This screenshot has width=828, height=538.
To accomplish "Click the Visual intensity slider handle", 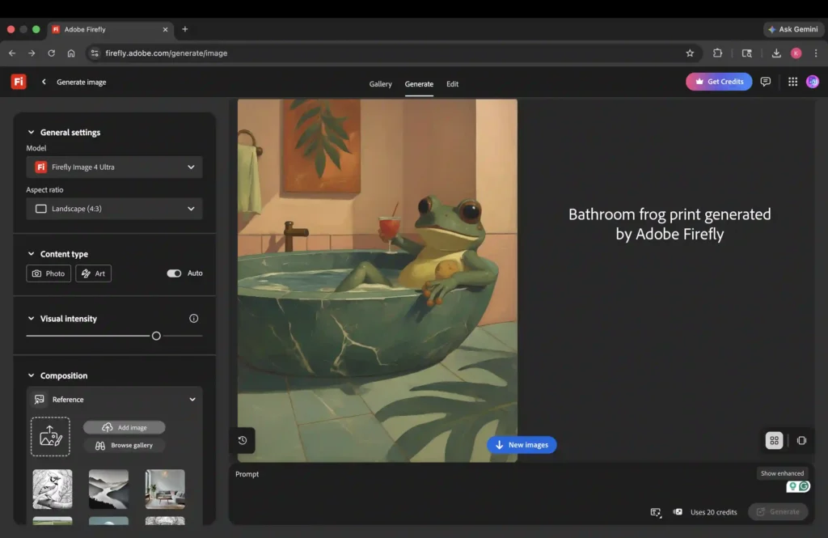I will (156, 336).
